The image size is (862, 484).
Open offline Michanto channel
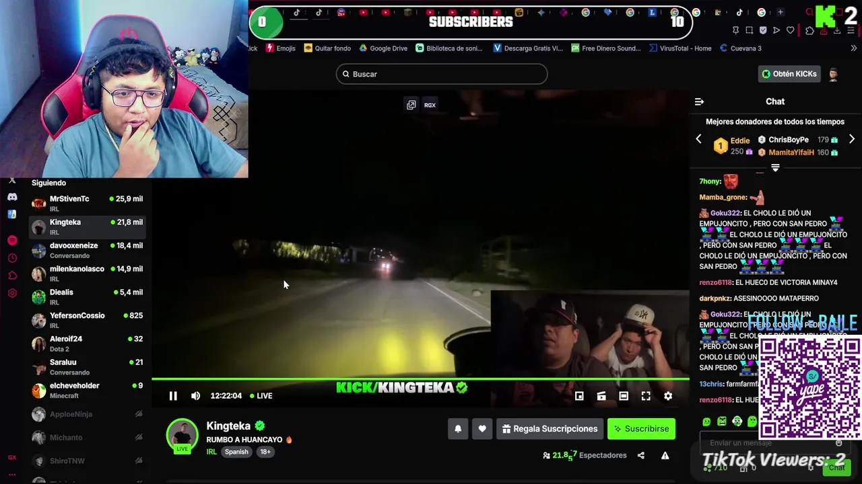(x=88, y=438)
